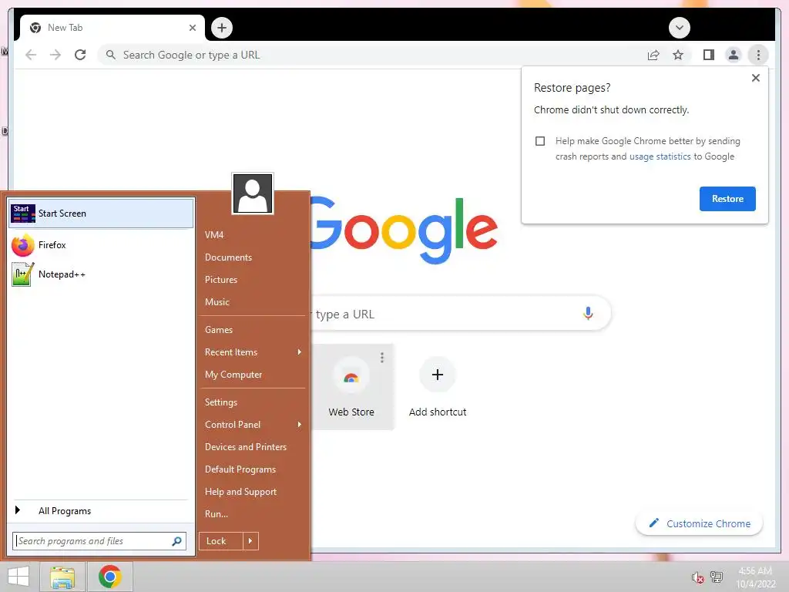Click the Lock button

(x=221, y=541)
